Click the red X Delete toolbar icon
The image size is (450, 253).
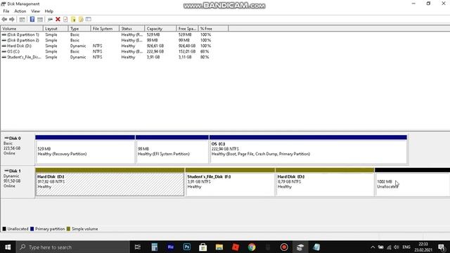coord(58,19)
